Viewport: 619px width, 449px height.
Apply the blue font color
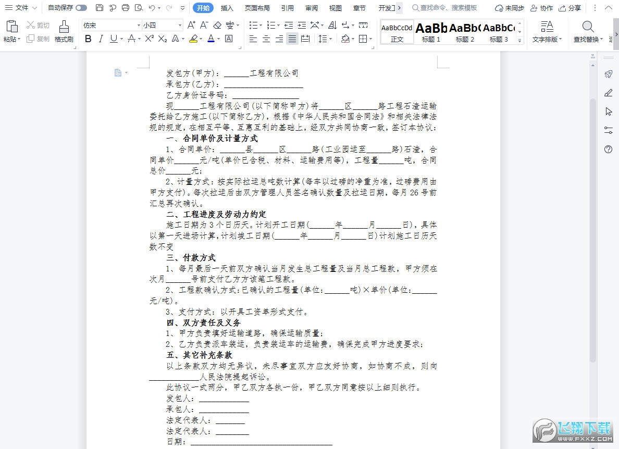point(211,39)
